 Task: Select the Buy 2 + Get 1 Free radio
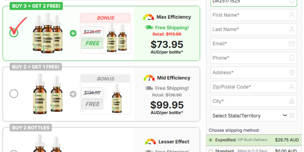[14, 94]
